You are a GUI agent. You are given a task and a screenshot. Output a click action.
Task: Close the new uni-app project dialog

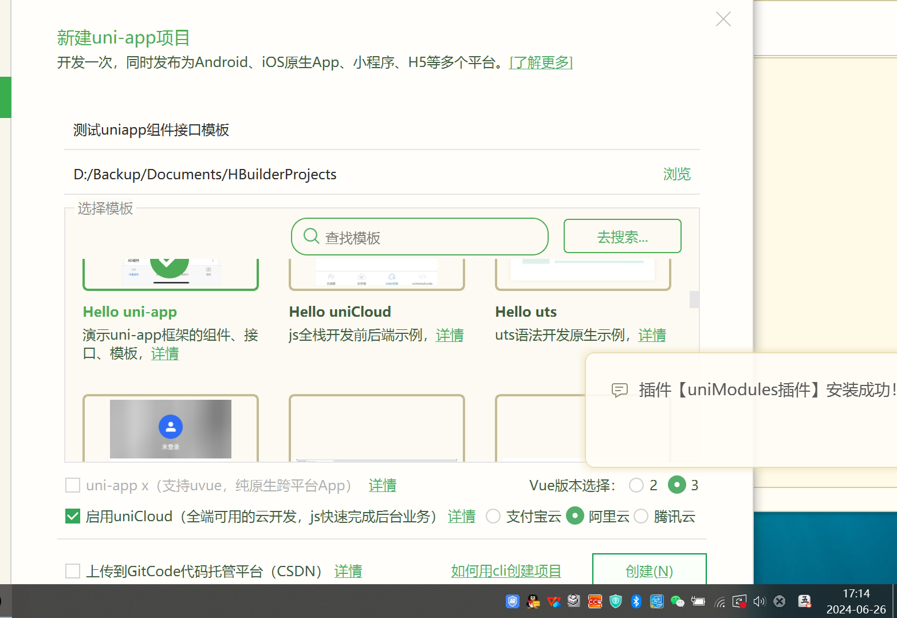point(723,19)
